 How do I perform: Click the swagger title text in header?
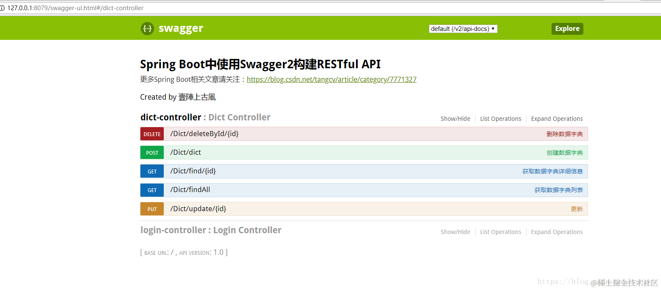click(181, 28)
